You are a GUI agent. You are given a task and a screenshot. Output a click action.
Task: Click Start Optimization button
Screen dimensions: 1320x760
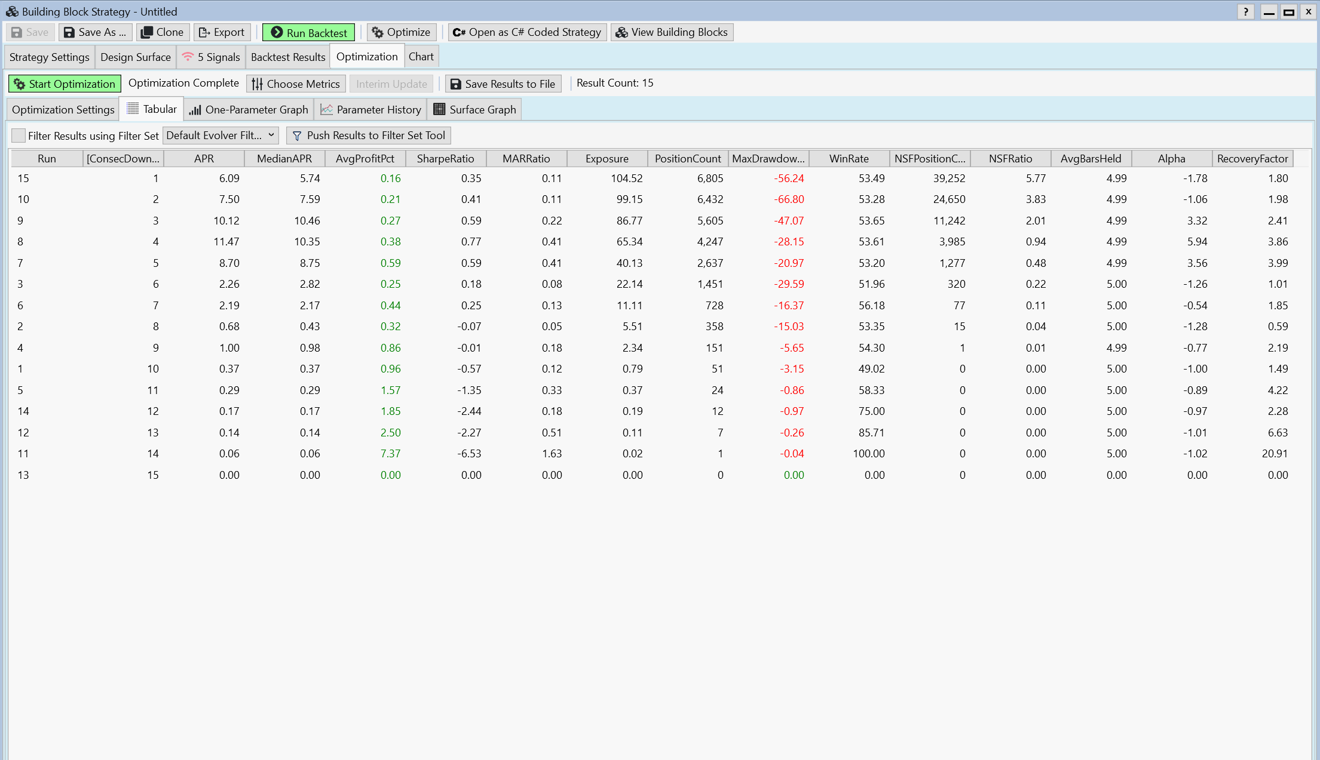65,84
